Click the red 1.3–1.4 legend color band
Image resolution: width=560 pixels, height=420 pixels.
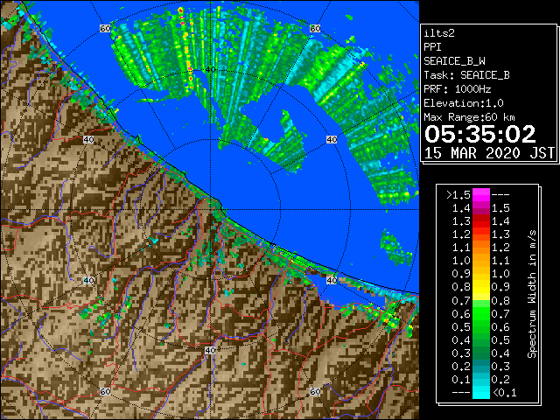pos(480,221)
